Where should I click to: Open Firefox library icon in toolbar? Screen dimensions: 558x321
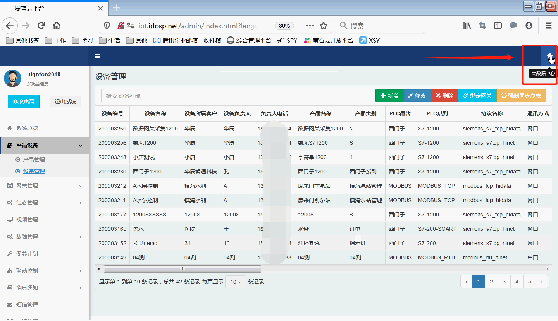pos(467,26)
